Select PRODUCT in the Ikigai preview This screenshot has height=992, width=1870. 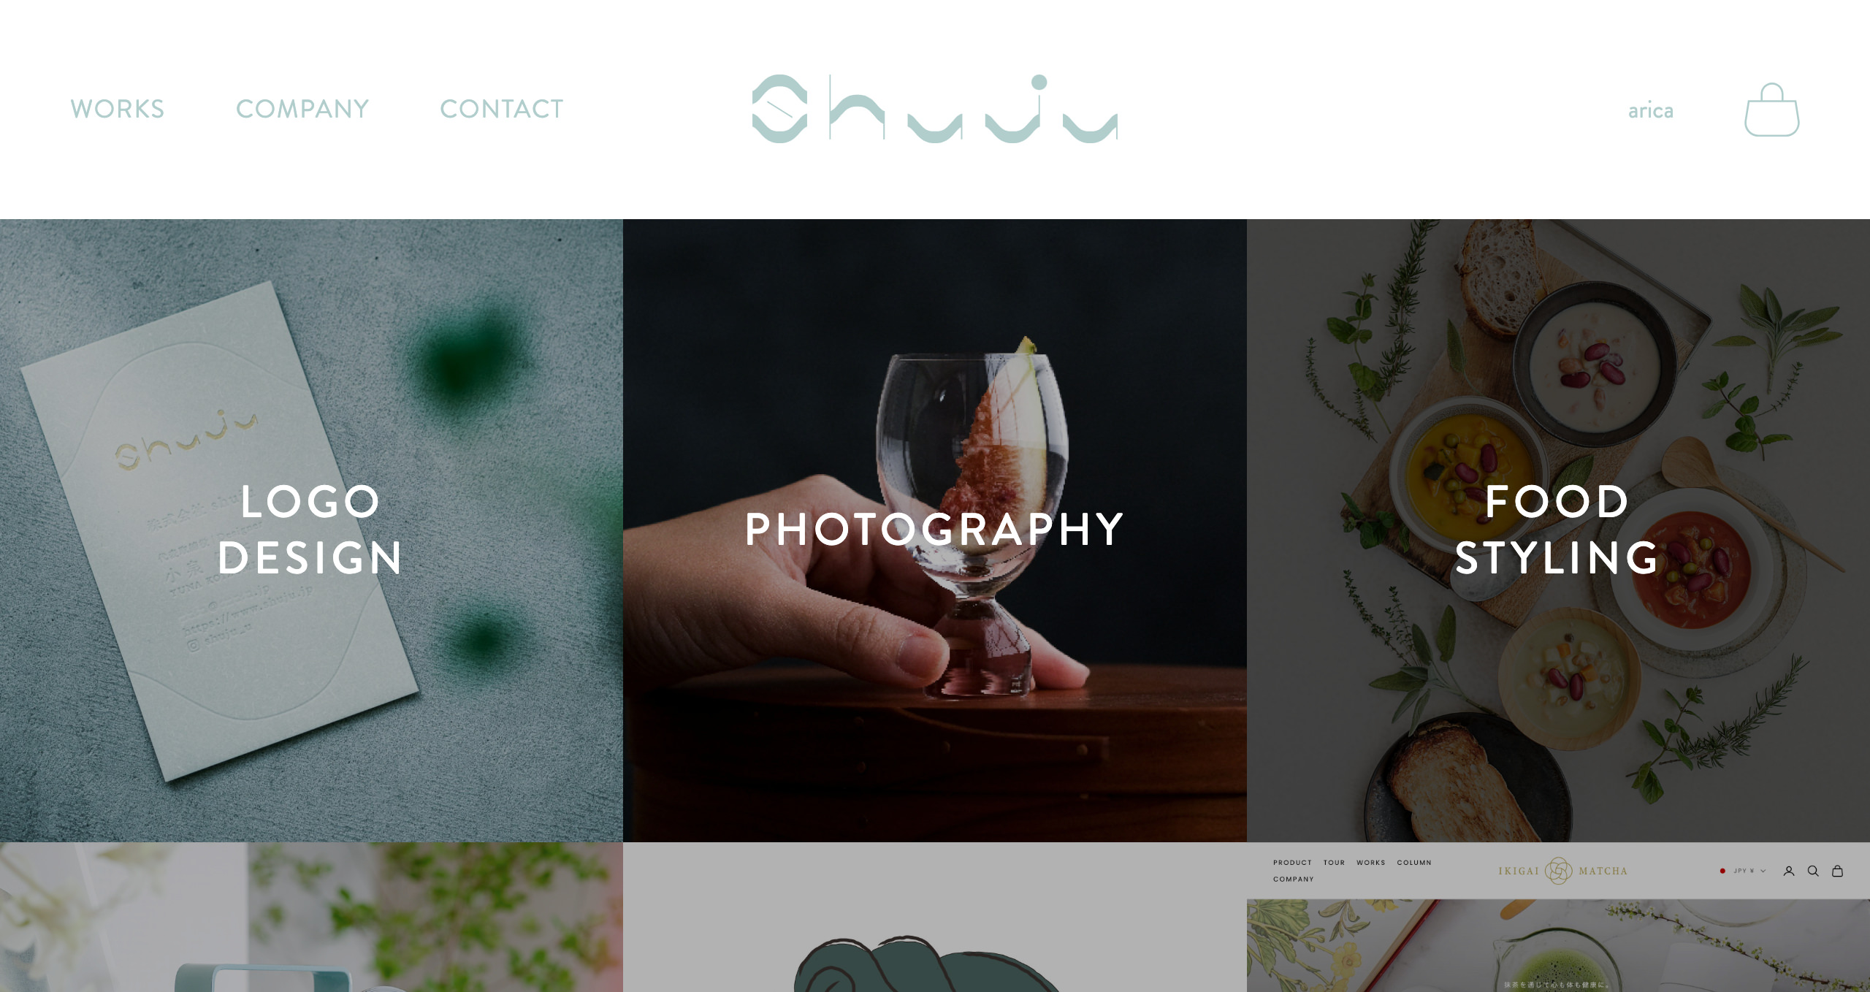tap(1292, 863)
